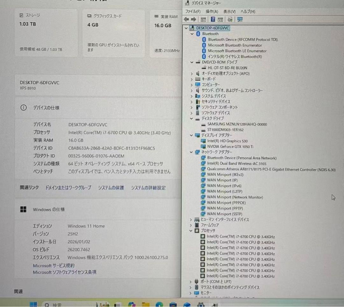The height and width of the screenshot is (307, 344).
Task: Select the NVIDIA GeForce GTX 1050 Ti device
Action: pyautogui.click(x=230, y=147)
